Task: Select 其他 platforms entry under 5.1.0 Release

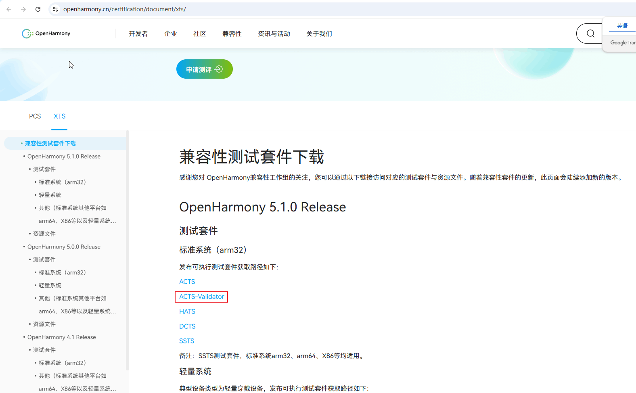Action: tap(77, 214)
